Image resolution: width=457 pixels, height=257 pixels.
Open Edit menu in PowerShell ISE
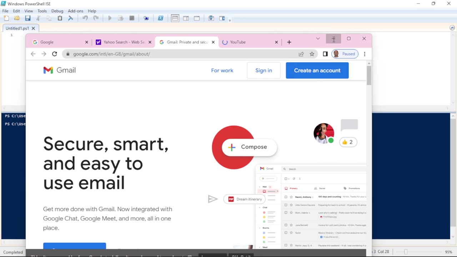(16, 11)
